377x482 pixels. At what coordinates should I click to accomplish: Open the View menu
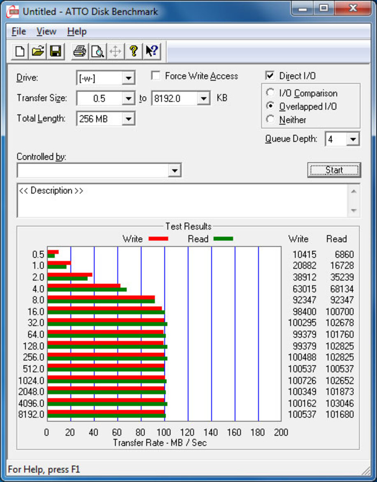(x=47, y=31)
